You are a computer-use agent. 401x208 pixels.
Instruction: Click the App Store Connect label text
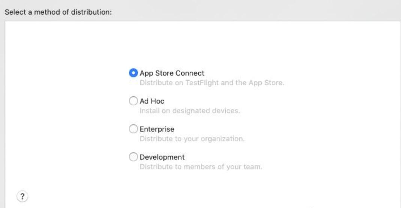click(x=172, y=73)
